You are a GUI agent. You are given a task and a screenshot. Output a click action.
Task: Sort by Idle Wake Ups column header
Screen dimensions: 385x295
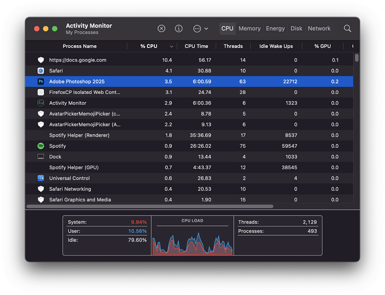pyautogui.click(x=276, y=46)
